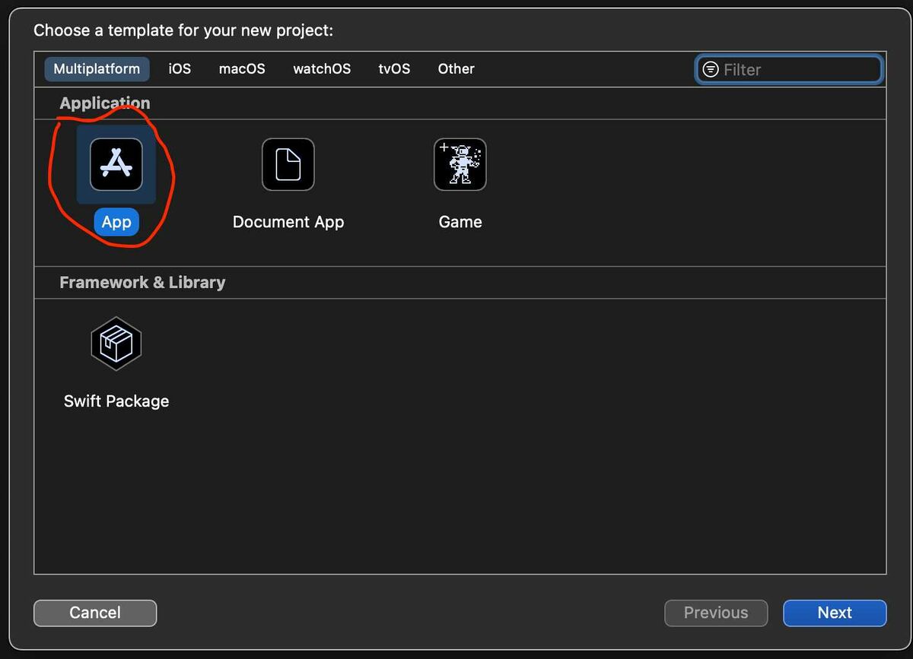Open the iOS platform tab

pos(180,68)
